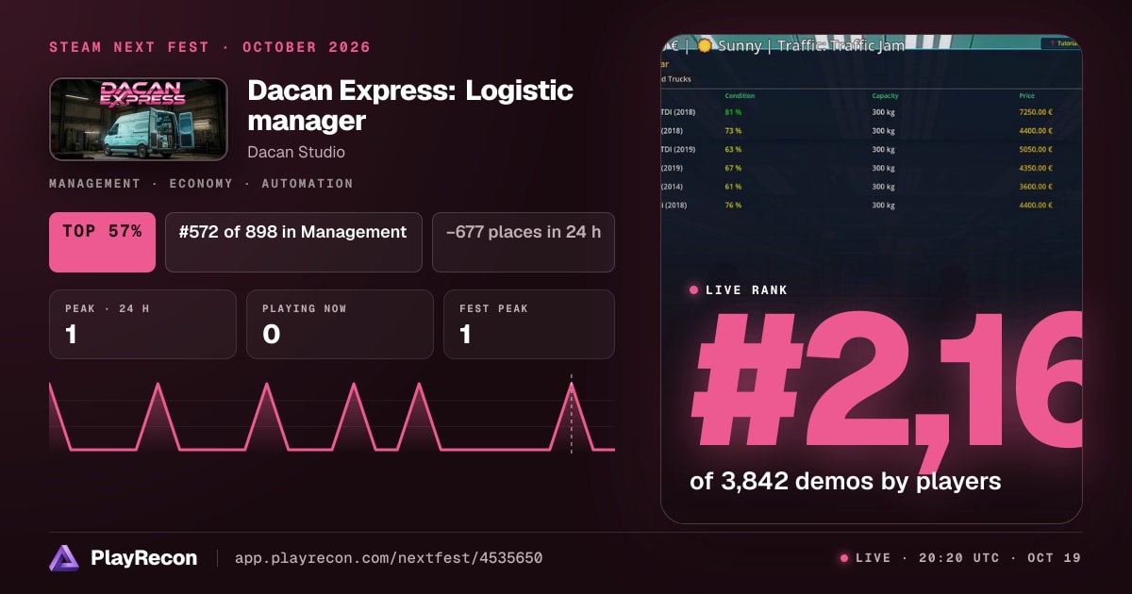Click the '−677 places in 24 h' pill
This screenshot has height=594, width=1132.
click(524, 242)
